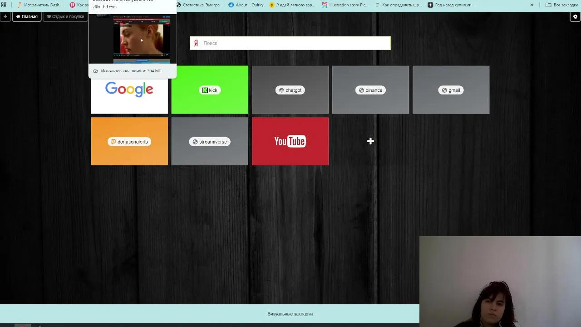Click the video preview in the tab hover card

pos(132,39)
